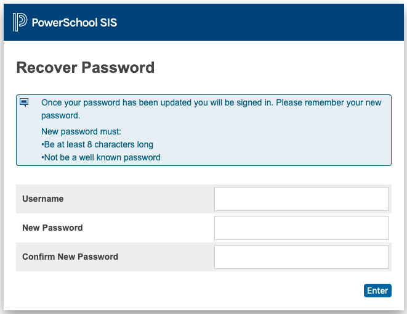
Task: Submit the form with the Enter button
Action: click(x=377, y=291)
